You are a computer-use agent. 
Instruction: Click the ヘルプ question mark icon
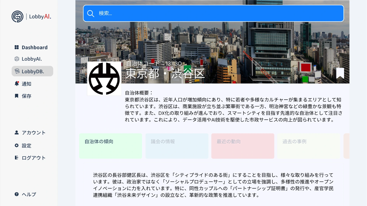[17, 194]
